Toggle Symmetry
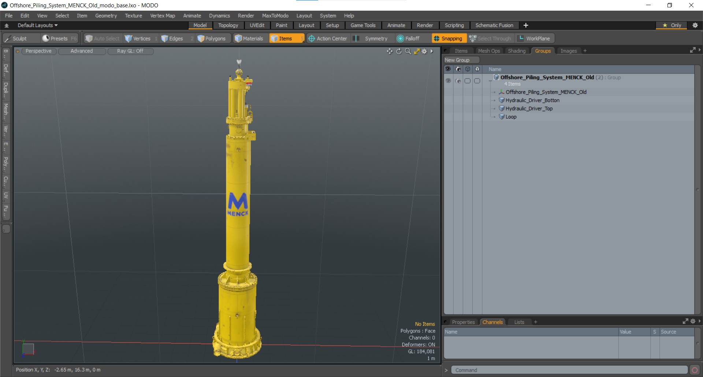The height and width of the screenshot is (377, 703). pos(372,38)
